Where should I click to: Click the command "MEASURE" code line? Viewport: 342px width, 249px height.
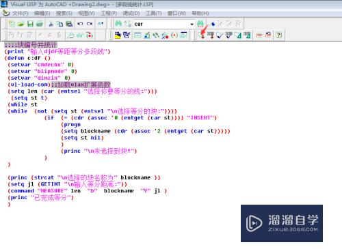(x=88, y=191)
